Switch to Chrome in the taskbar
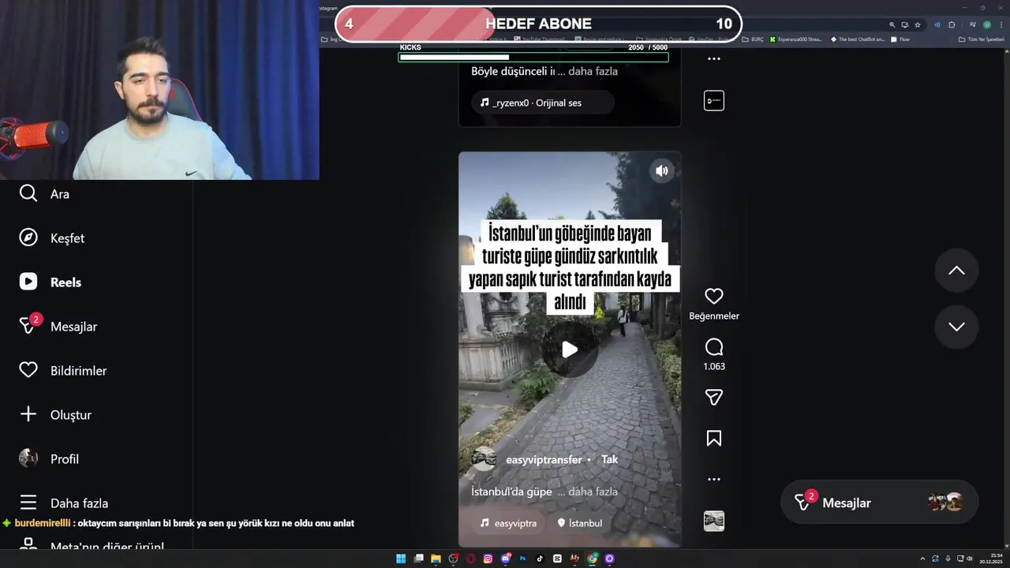 pyautogui.click(x=592, y=559)
